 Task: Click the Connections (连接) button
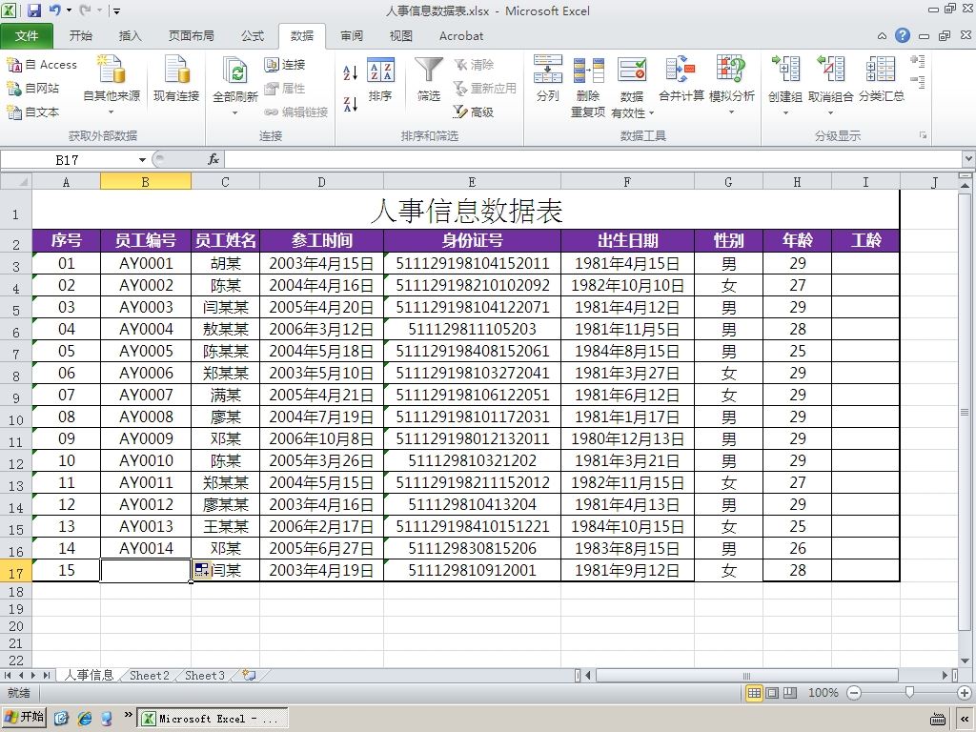284,65
